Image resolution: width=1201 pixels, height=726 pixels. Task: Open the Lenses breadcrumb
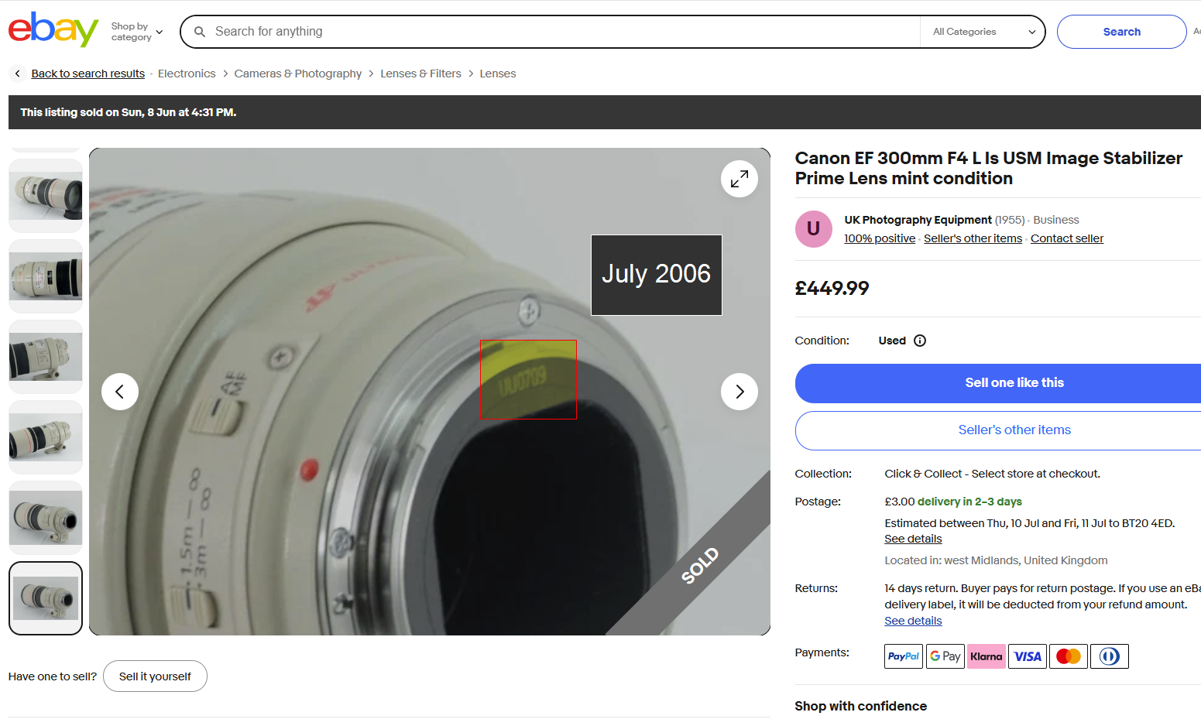point(498,74)
